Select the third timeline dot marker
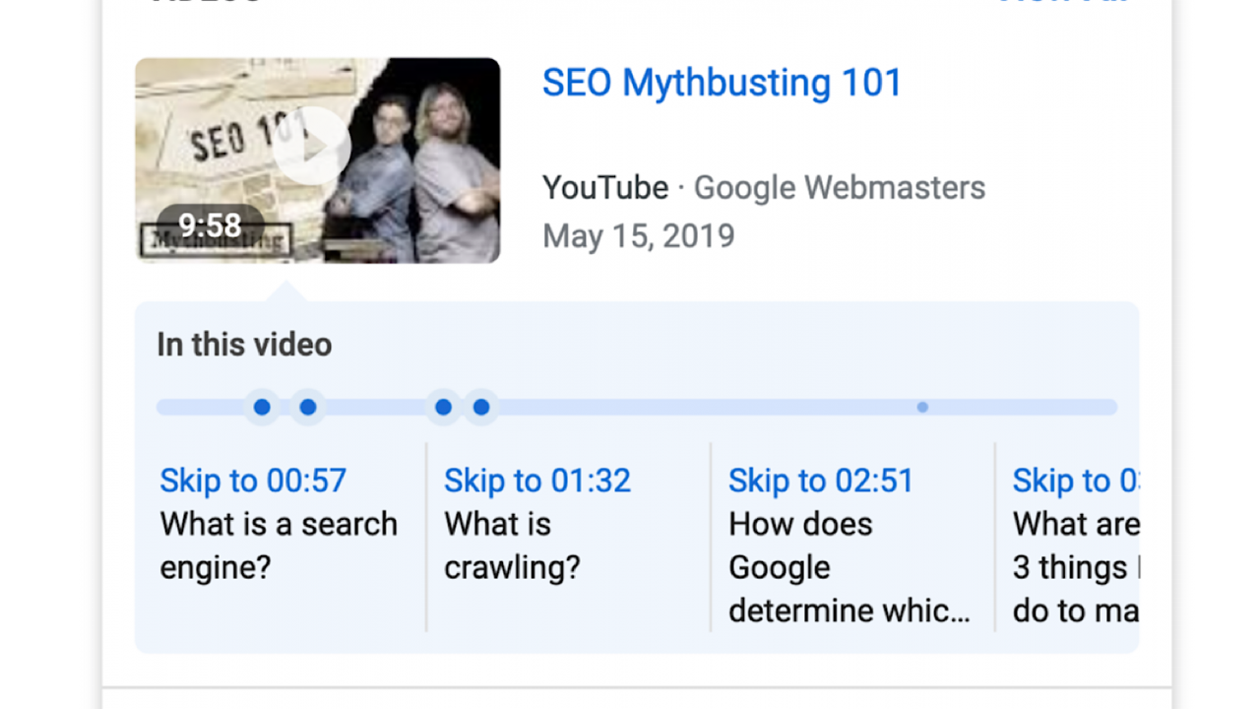This screenshot has height=709, width=1260. [443, 407]
